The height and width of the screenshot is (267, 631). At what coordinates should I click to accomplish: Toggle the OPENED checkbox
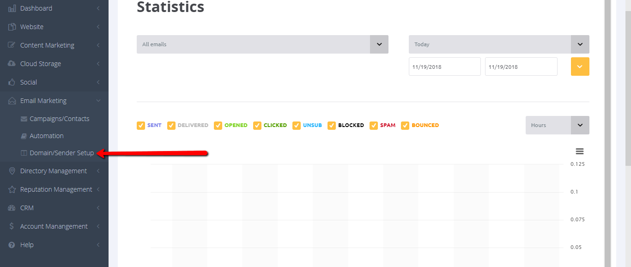(x=218, y=125)
